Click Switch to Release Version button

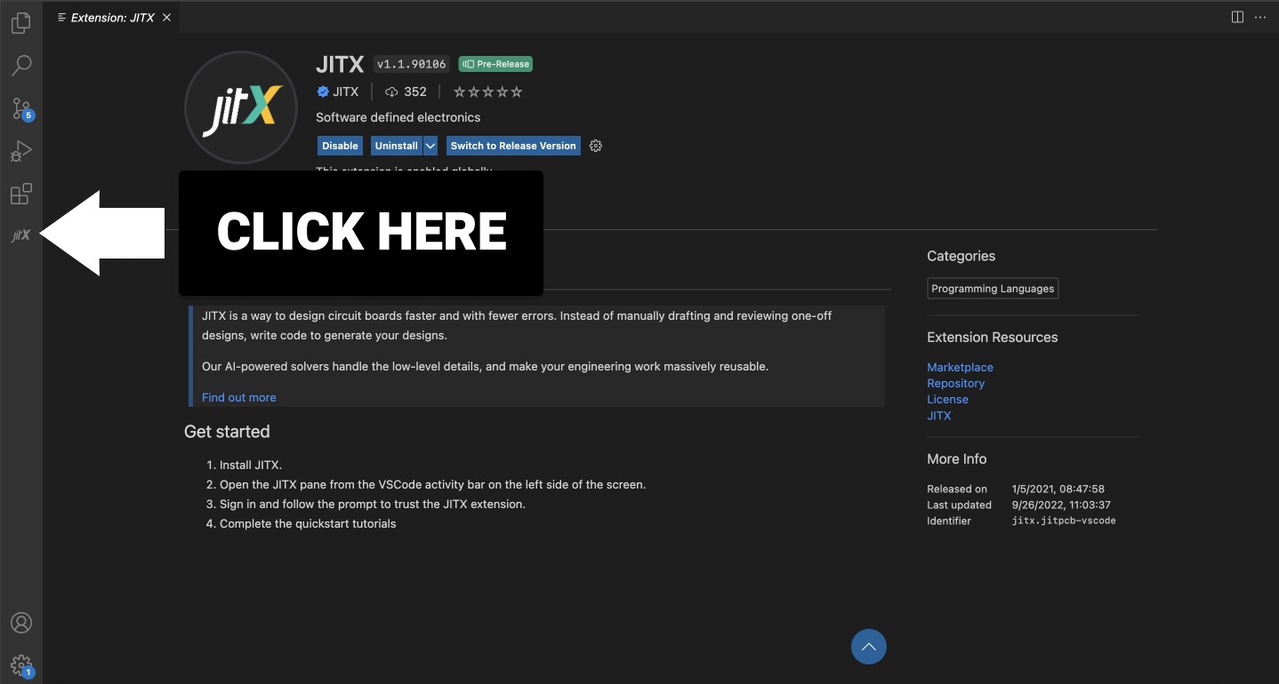513,146
